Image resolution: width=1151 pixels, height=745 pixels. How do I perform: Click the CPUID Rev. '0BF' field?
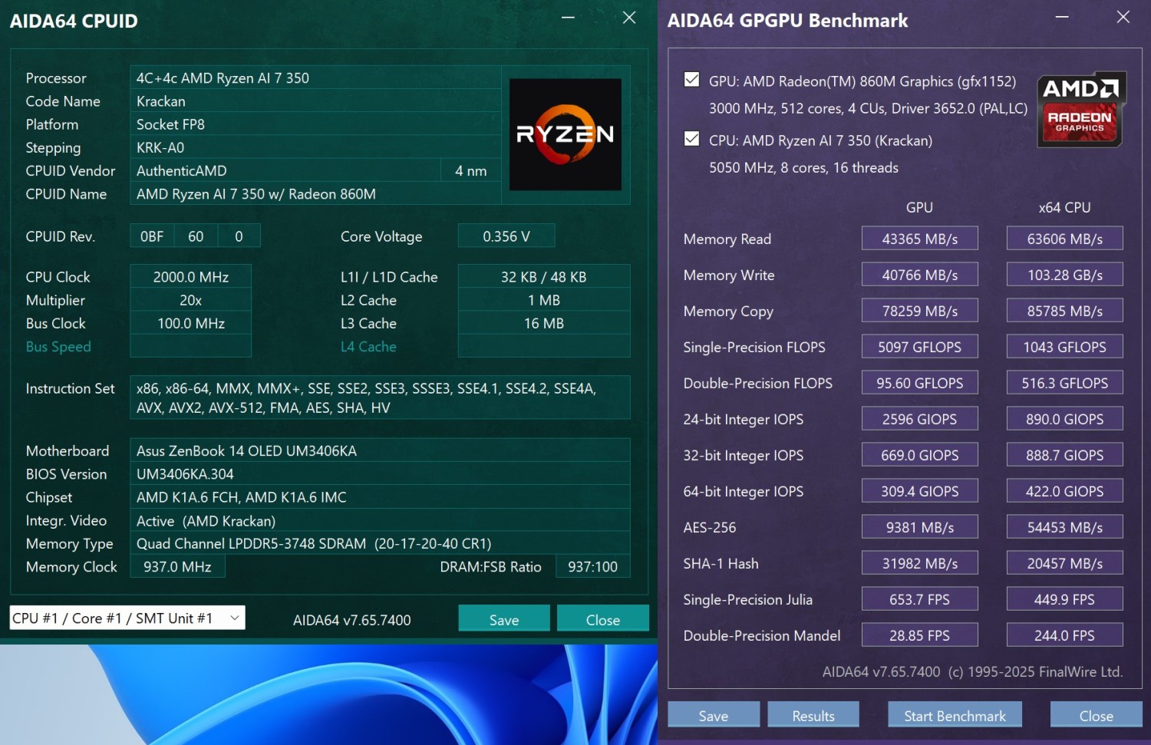coord(152,236)
